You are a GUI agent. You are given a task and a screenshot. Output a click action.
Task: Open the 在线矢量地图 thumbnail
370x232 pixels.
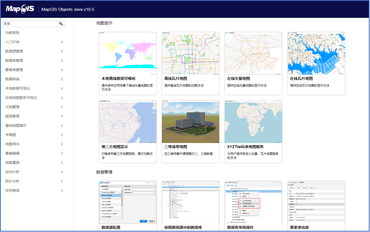(x=253, y=54)
